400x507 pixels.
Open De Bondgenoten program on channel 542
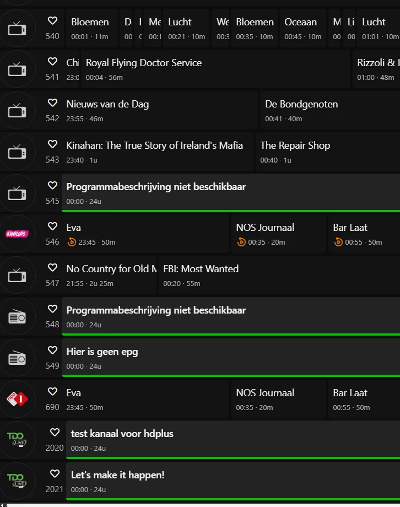[329, 110]
